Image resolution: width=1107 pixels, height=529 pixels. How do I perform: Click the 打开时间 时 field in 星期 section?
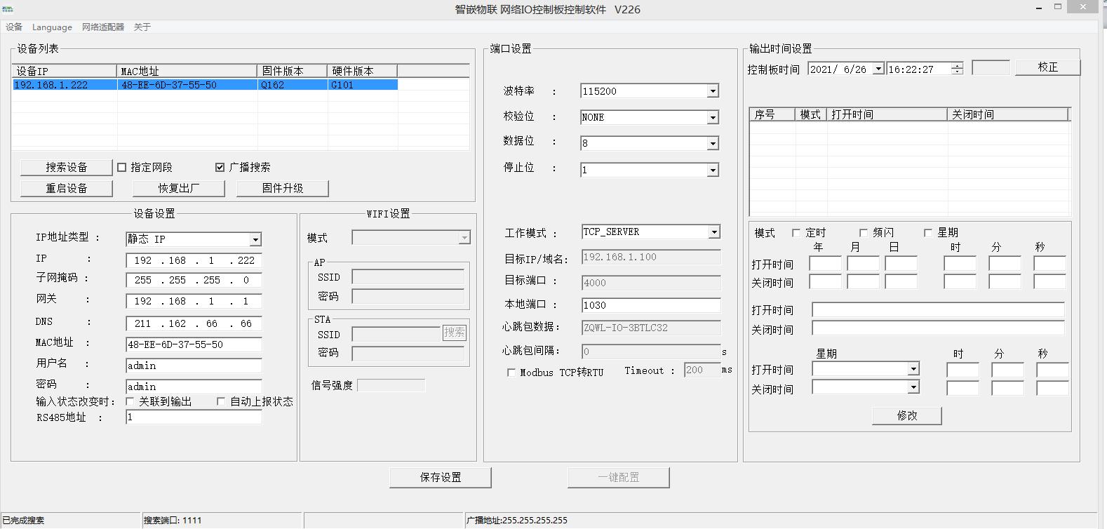tap(962, 370)
